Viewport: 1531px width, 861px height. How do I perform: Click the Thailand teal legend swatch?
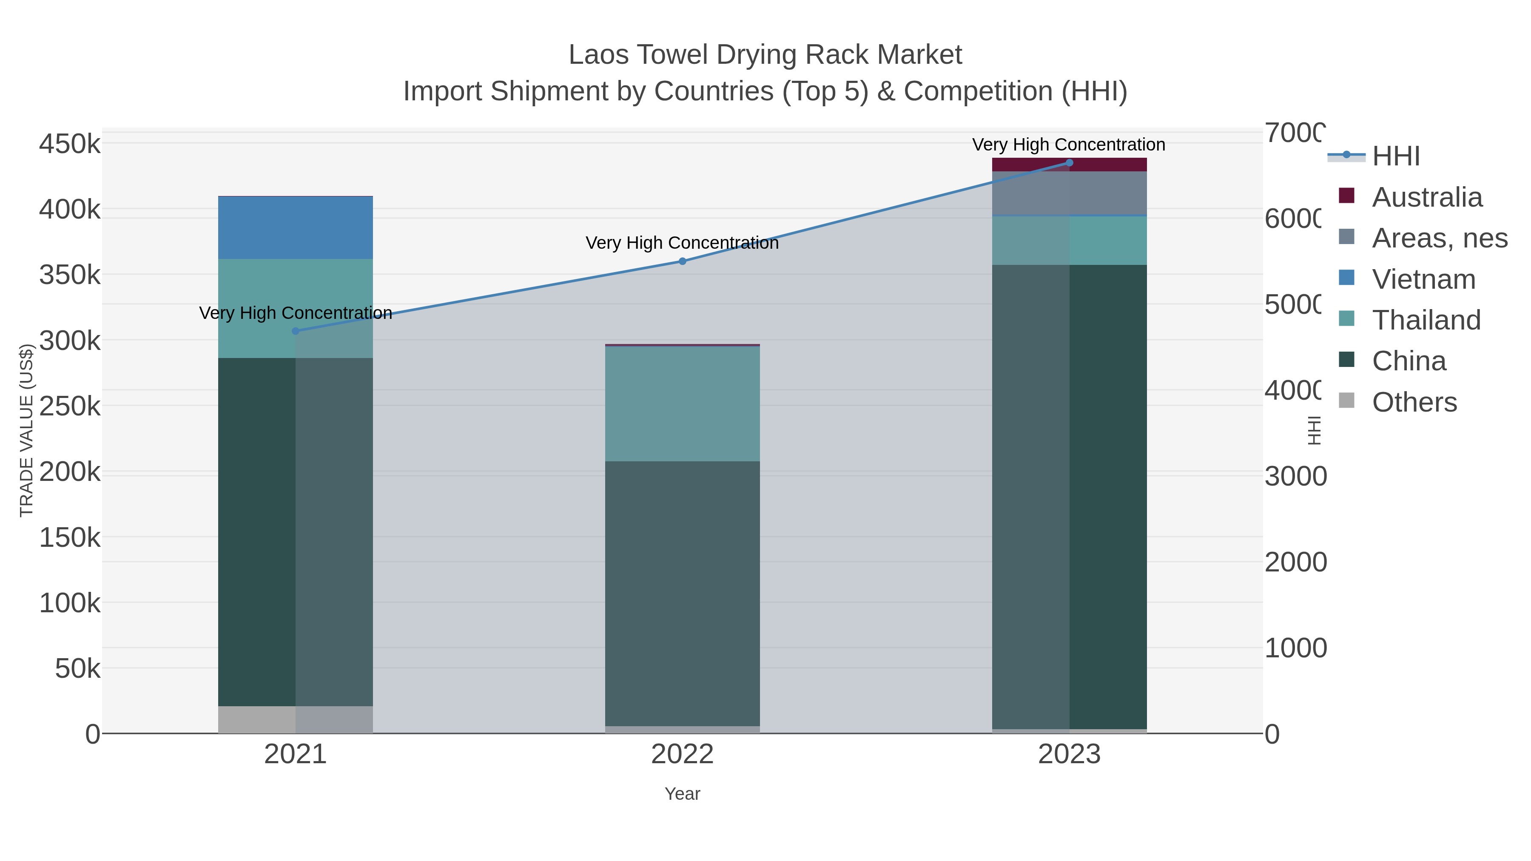point(1346,318)
